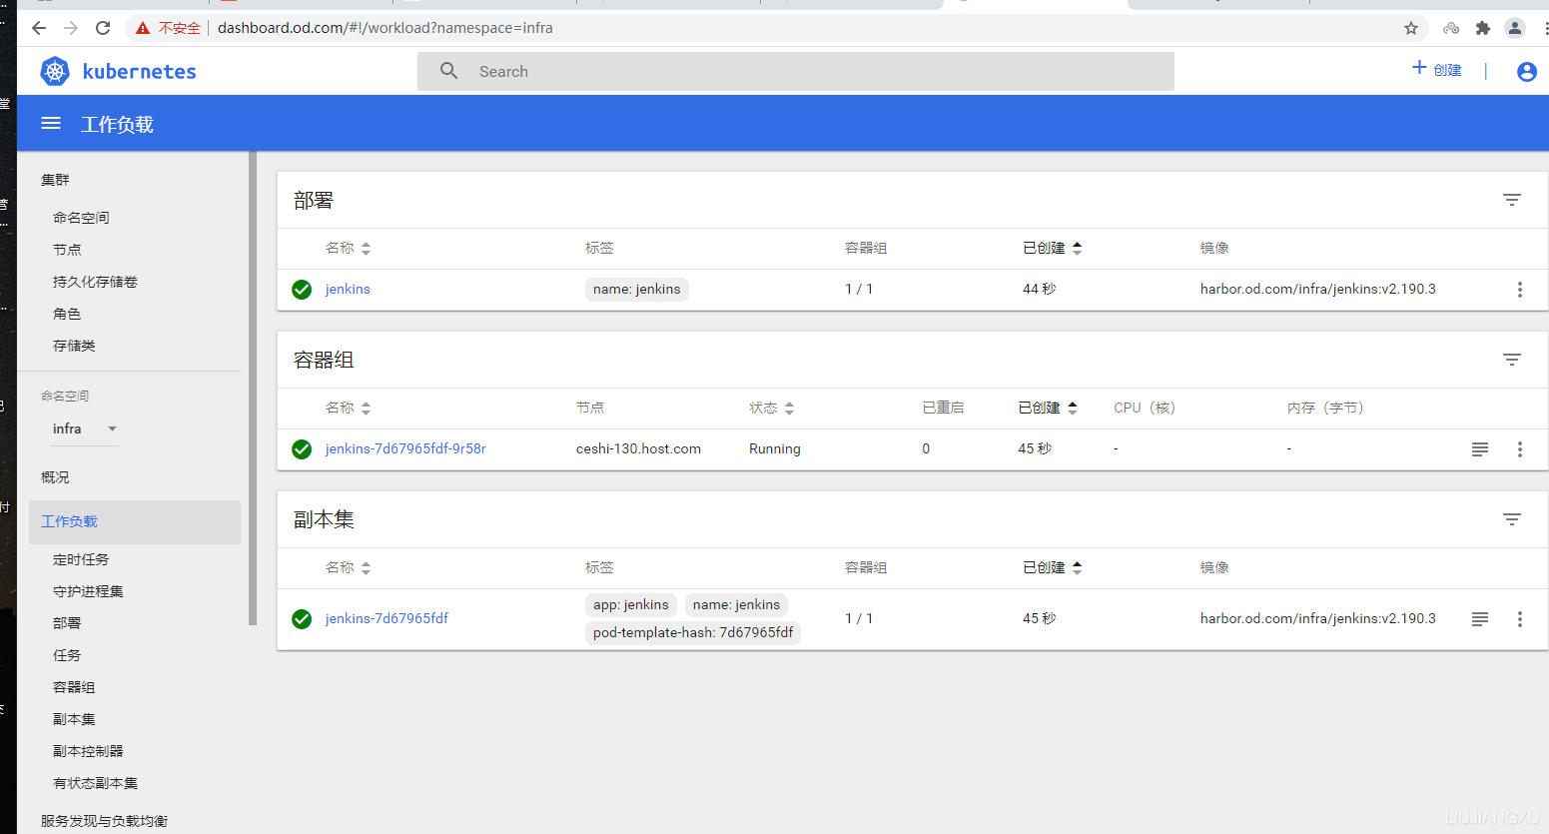This screenshot has width=1549, height=834.
Task: Open the infra namespace dropdown
Action: 85,428
